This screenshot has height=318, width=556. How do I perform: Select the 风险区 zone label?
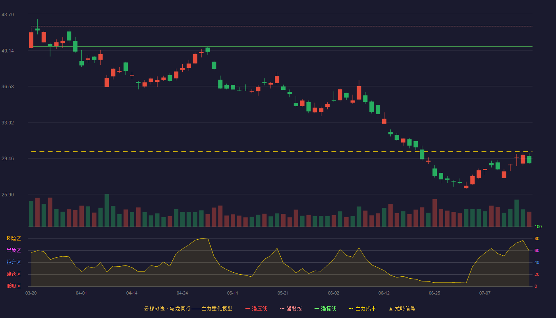14,238
